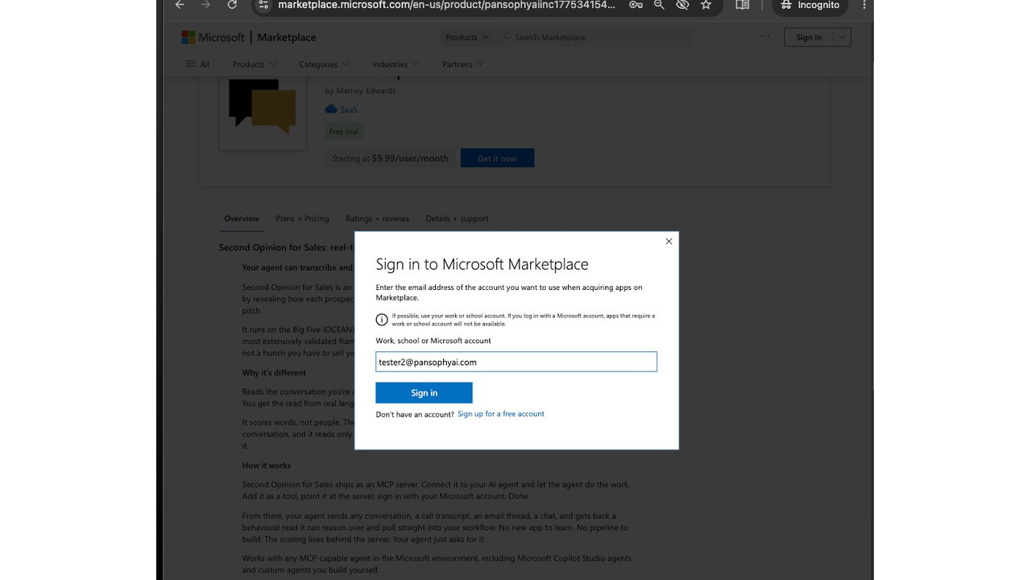Viewport: 1031px width, 580px height.
Task: Open the Marney Edwards publisher link
Action: (x=366, y=91)
